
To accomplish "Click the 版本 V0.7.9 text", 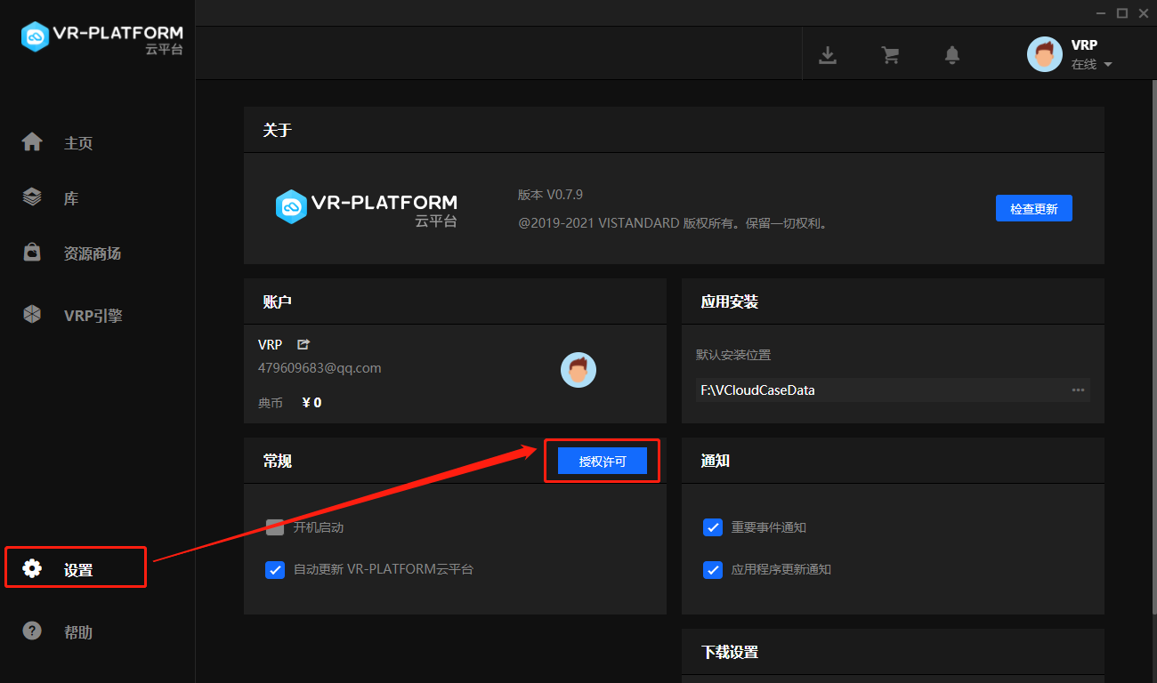I will pos(550,195).
